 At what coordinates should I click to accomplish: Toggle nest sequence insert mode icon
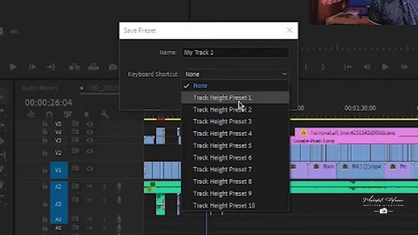tap(31, 115)
